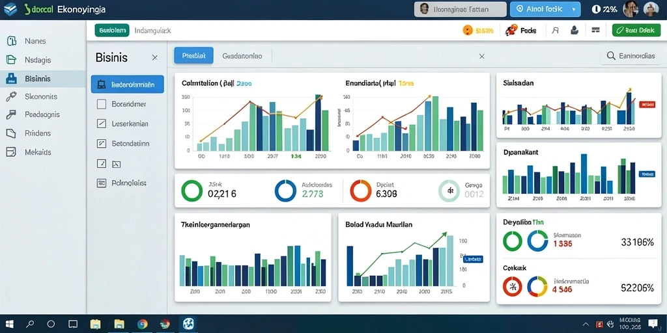Toggle the Borendmer checkbox
Screen dimensions: 667x333
101,103
